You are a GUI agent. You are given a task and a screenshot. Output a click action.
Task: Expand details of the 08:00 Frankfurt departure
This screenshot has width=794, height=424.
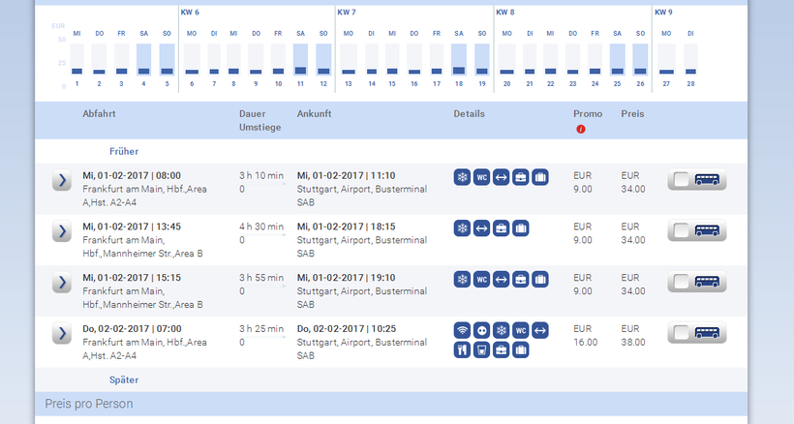[x=61, y=180]
